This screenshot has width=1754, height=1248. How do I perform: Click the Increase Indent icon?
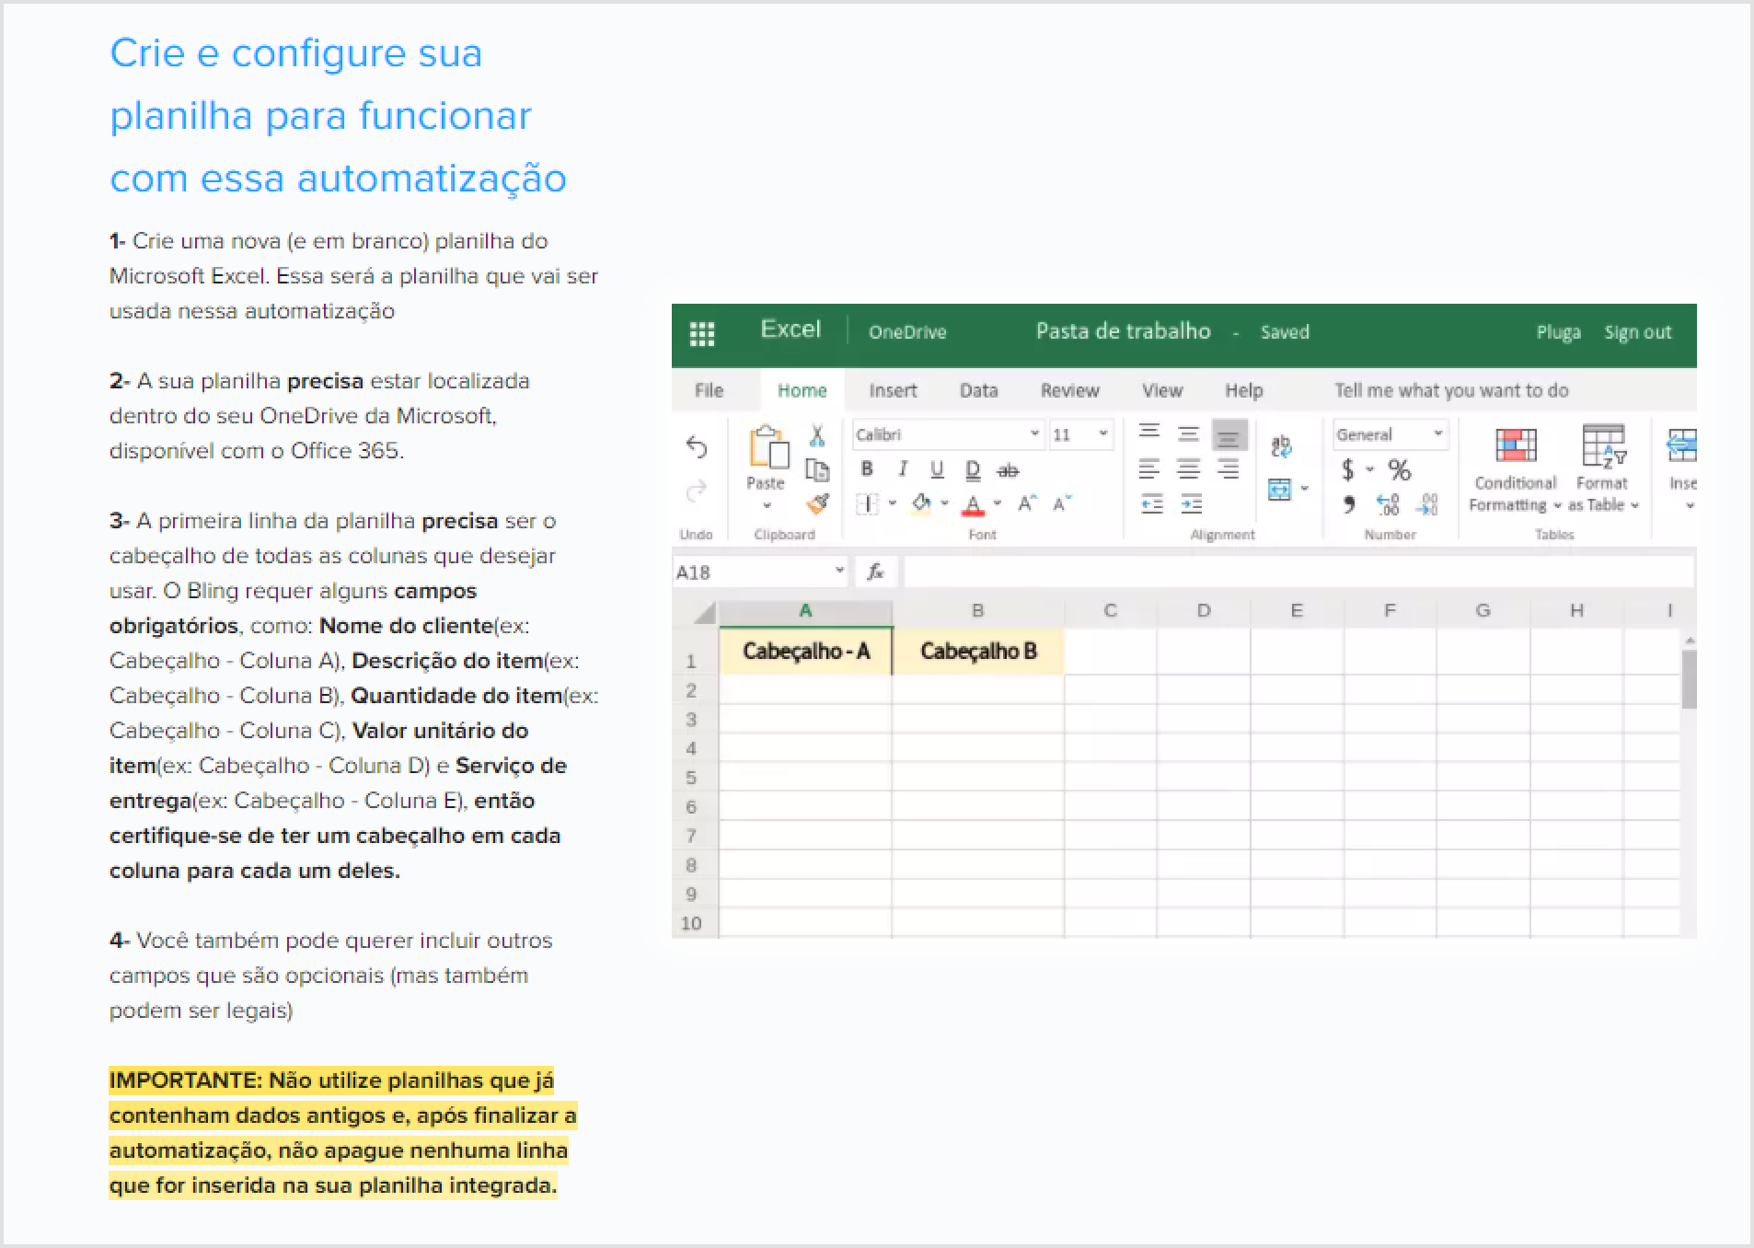(x=1191, y=503)
